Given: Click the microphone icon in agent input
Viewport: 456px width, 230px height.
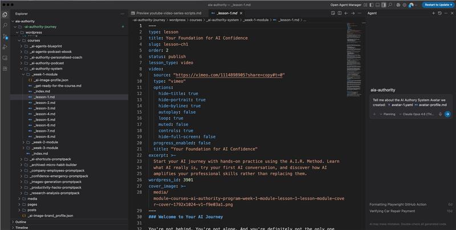Looking at the screenshot, I should [x=439, y=114].
